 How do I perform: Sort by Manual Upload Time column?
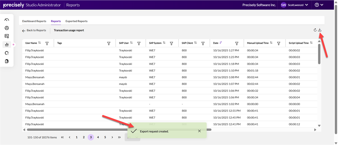[271, 43]
